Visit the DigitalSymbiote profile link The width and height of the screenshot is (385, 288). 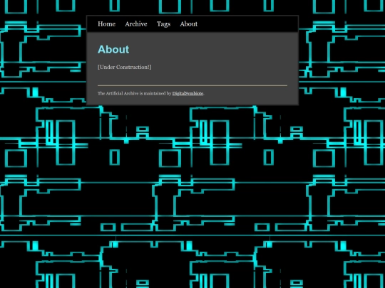[x=188, y=94]
